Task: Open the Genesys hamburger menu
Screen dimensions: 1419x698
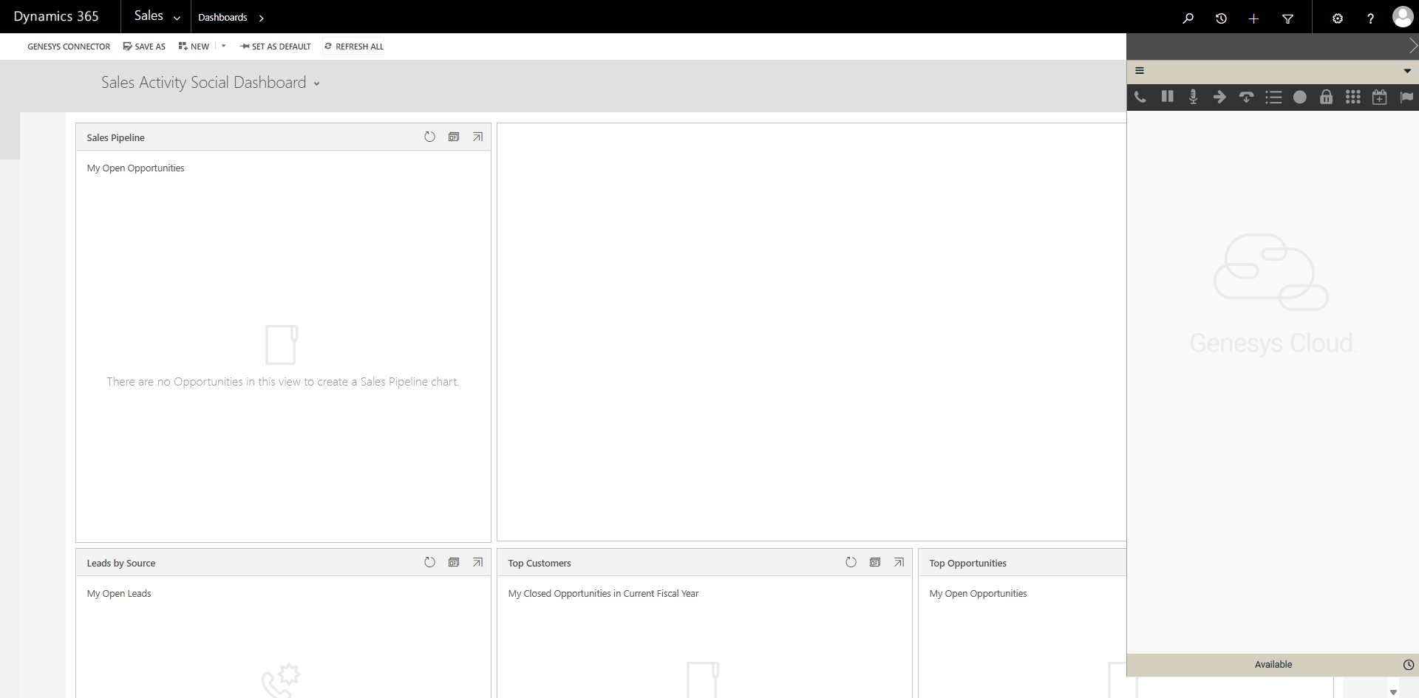Action: point(1140,71)
